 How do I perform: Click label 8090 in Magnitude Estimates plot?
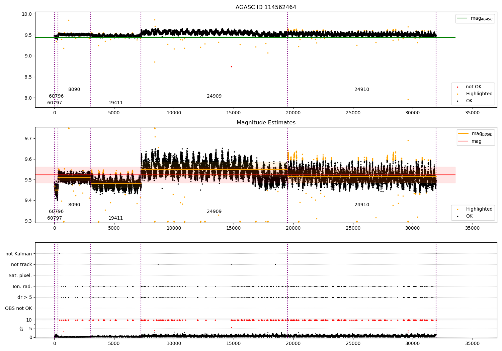(74, 205)
